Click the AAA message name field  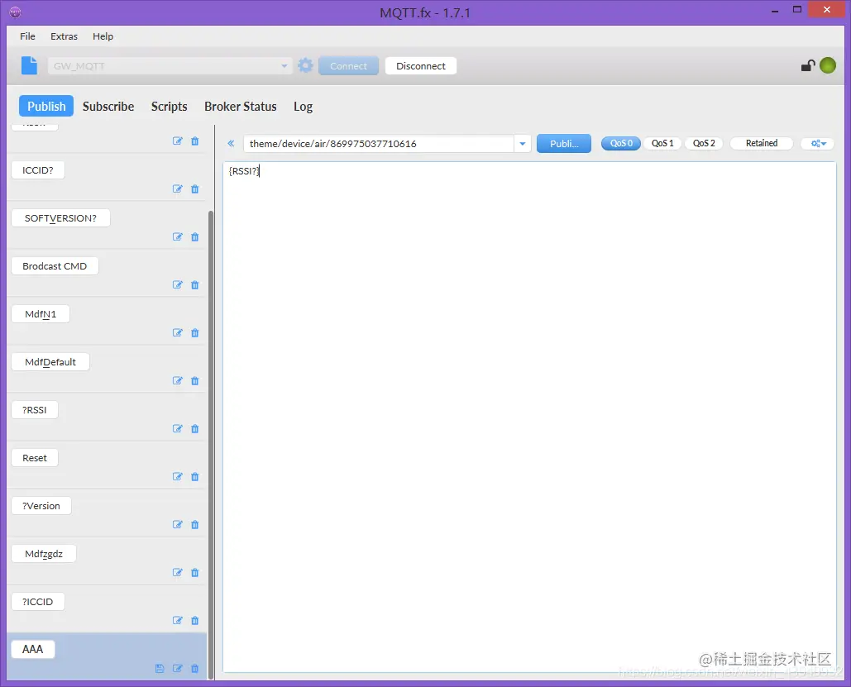(x=33, y=649)
